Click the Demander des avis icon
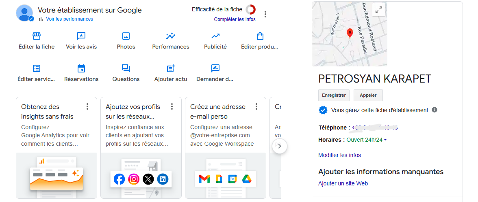Viewport: 478px width, 202px height. click(x=215, y=68)
